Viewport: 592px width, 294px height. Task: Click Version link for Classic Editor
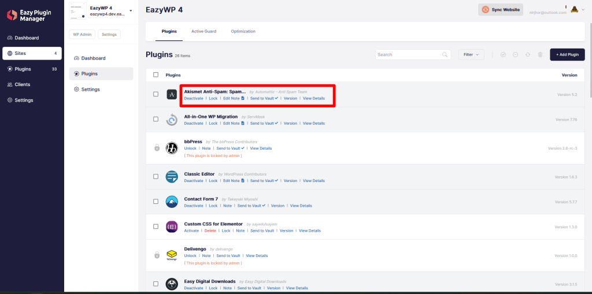(290, 181)
